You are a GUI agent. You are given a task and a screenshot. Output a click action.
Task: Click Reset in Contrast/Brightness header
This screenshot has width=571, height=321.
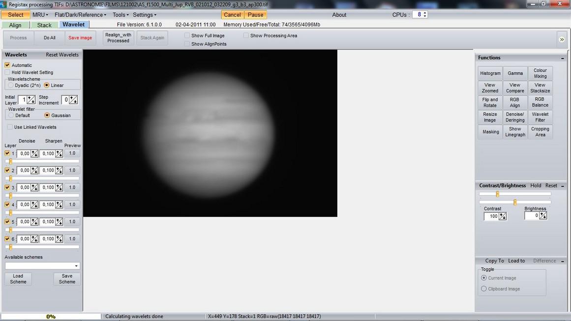tap(551, 186)
